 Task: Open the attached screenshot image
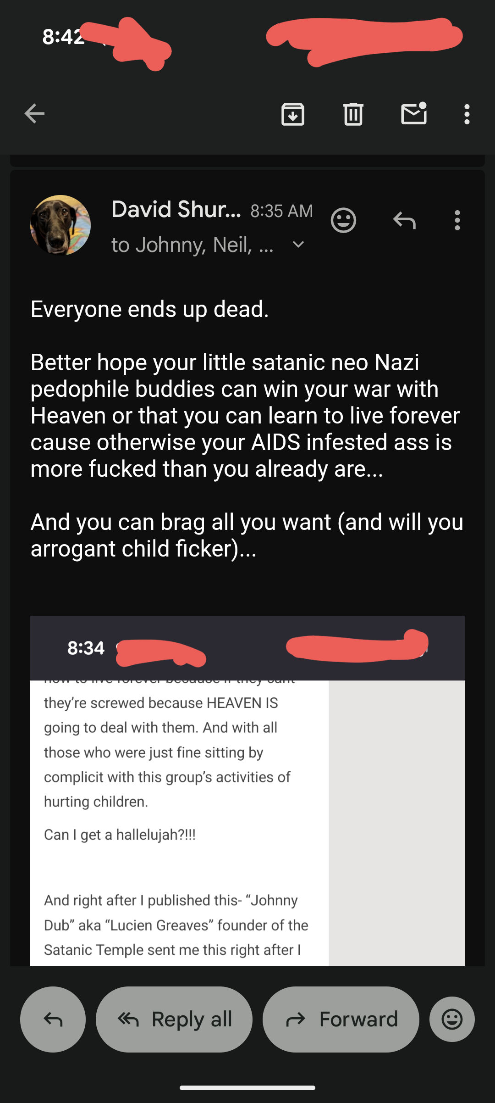(247, 791)
